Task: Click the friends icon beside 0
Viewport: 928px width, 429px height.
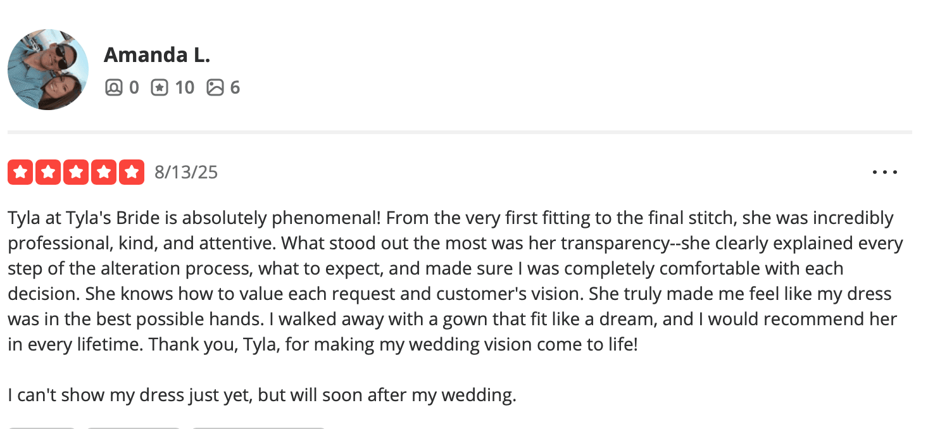Action: coord(114,87)
